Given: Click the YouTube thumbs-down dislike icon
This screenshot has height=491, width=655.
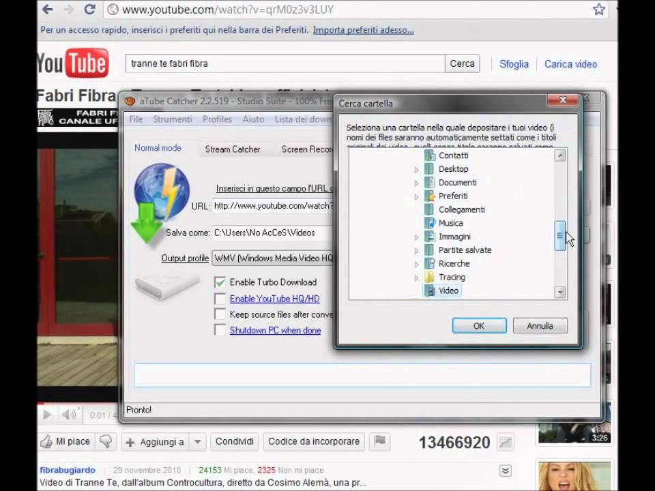Looking at the screenshot, I should click(x=106, y=441).
